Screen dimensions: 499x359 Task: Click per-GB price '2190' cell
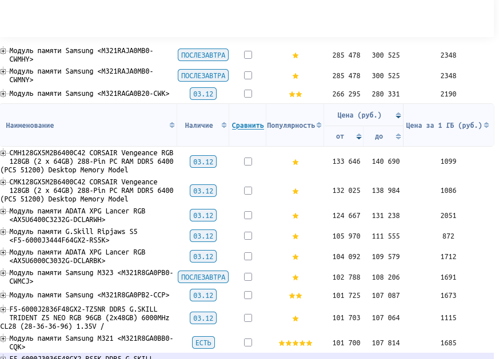coord(448,94)
